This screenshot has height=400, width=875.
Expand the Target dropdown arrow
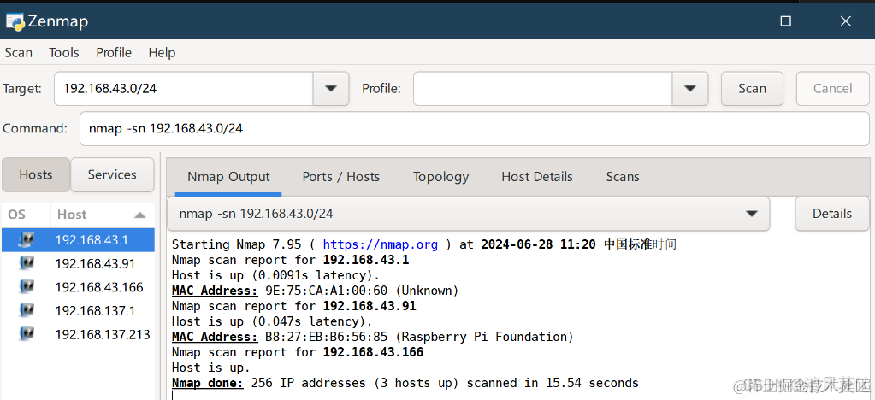pos(331,88)
